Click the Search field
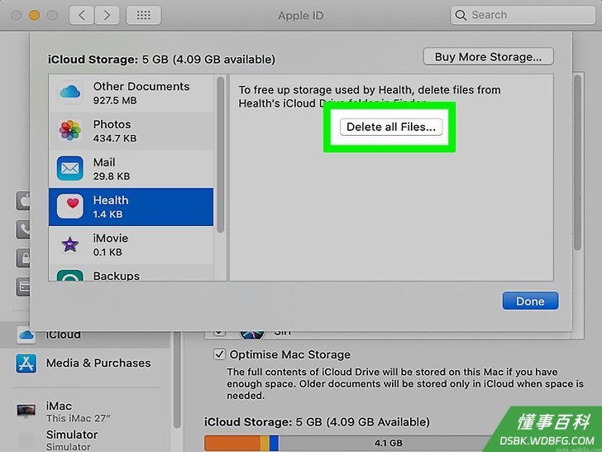602x452 pixels. 523,15
